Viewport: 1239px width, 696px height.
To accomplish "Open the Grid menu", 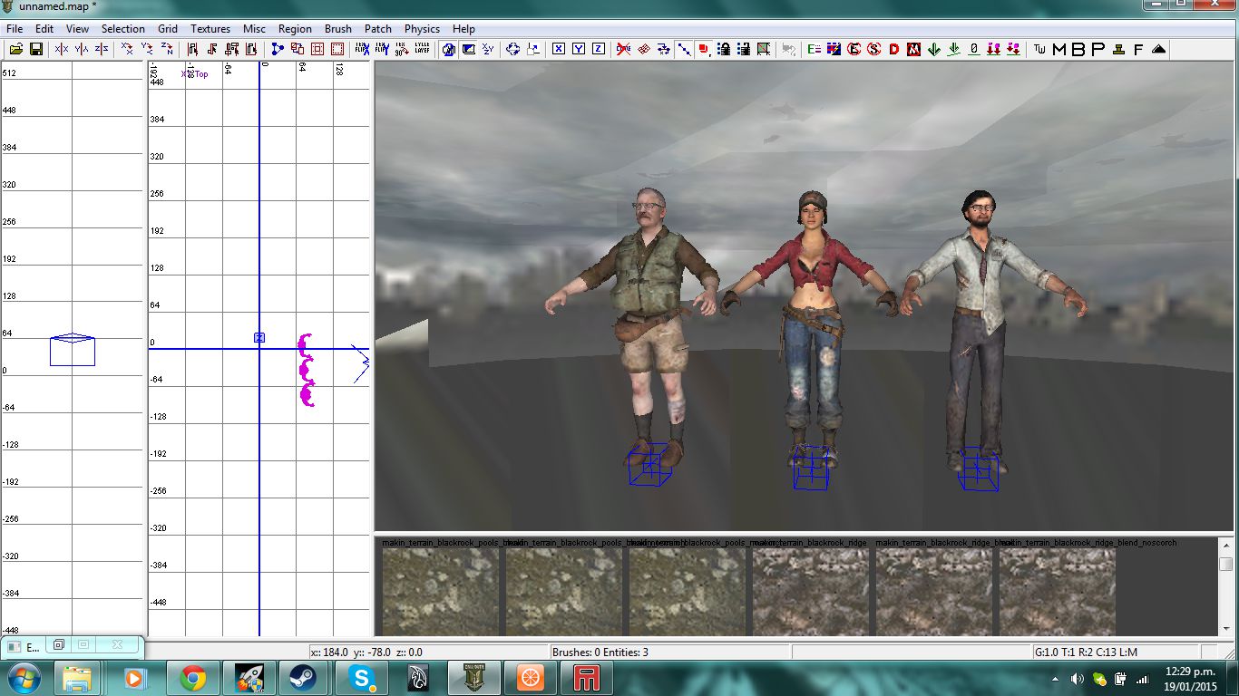I will click(168, 29).
